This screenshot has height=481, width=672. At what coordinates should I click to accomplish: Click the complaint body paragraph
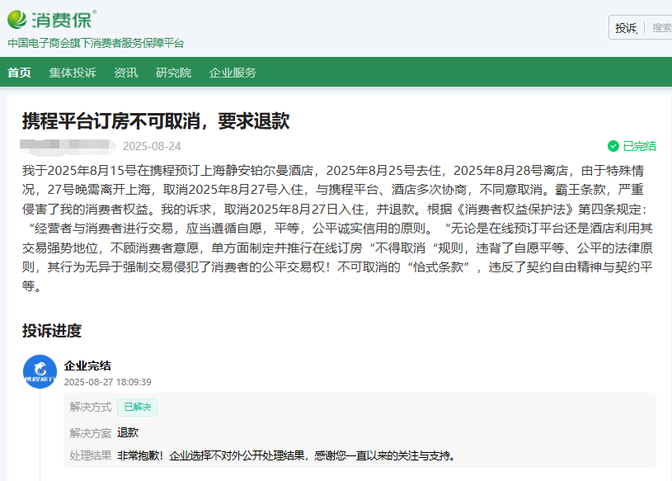tap(338, 228)
